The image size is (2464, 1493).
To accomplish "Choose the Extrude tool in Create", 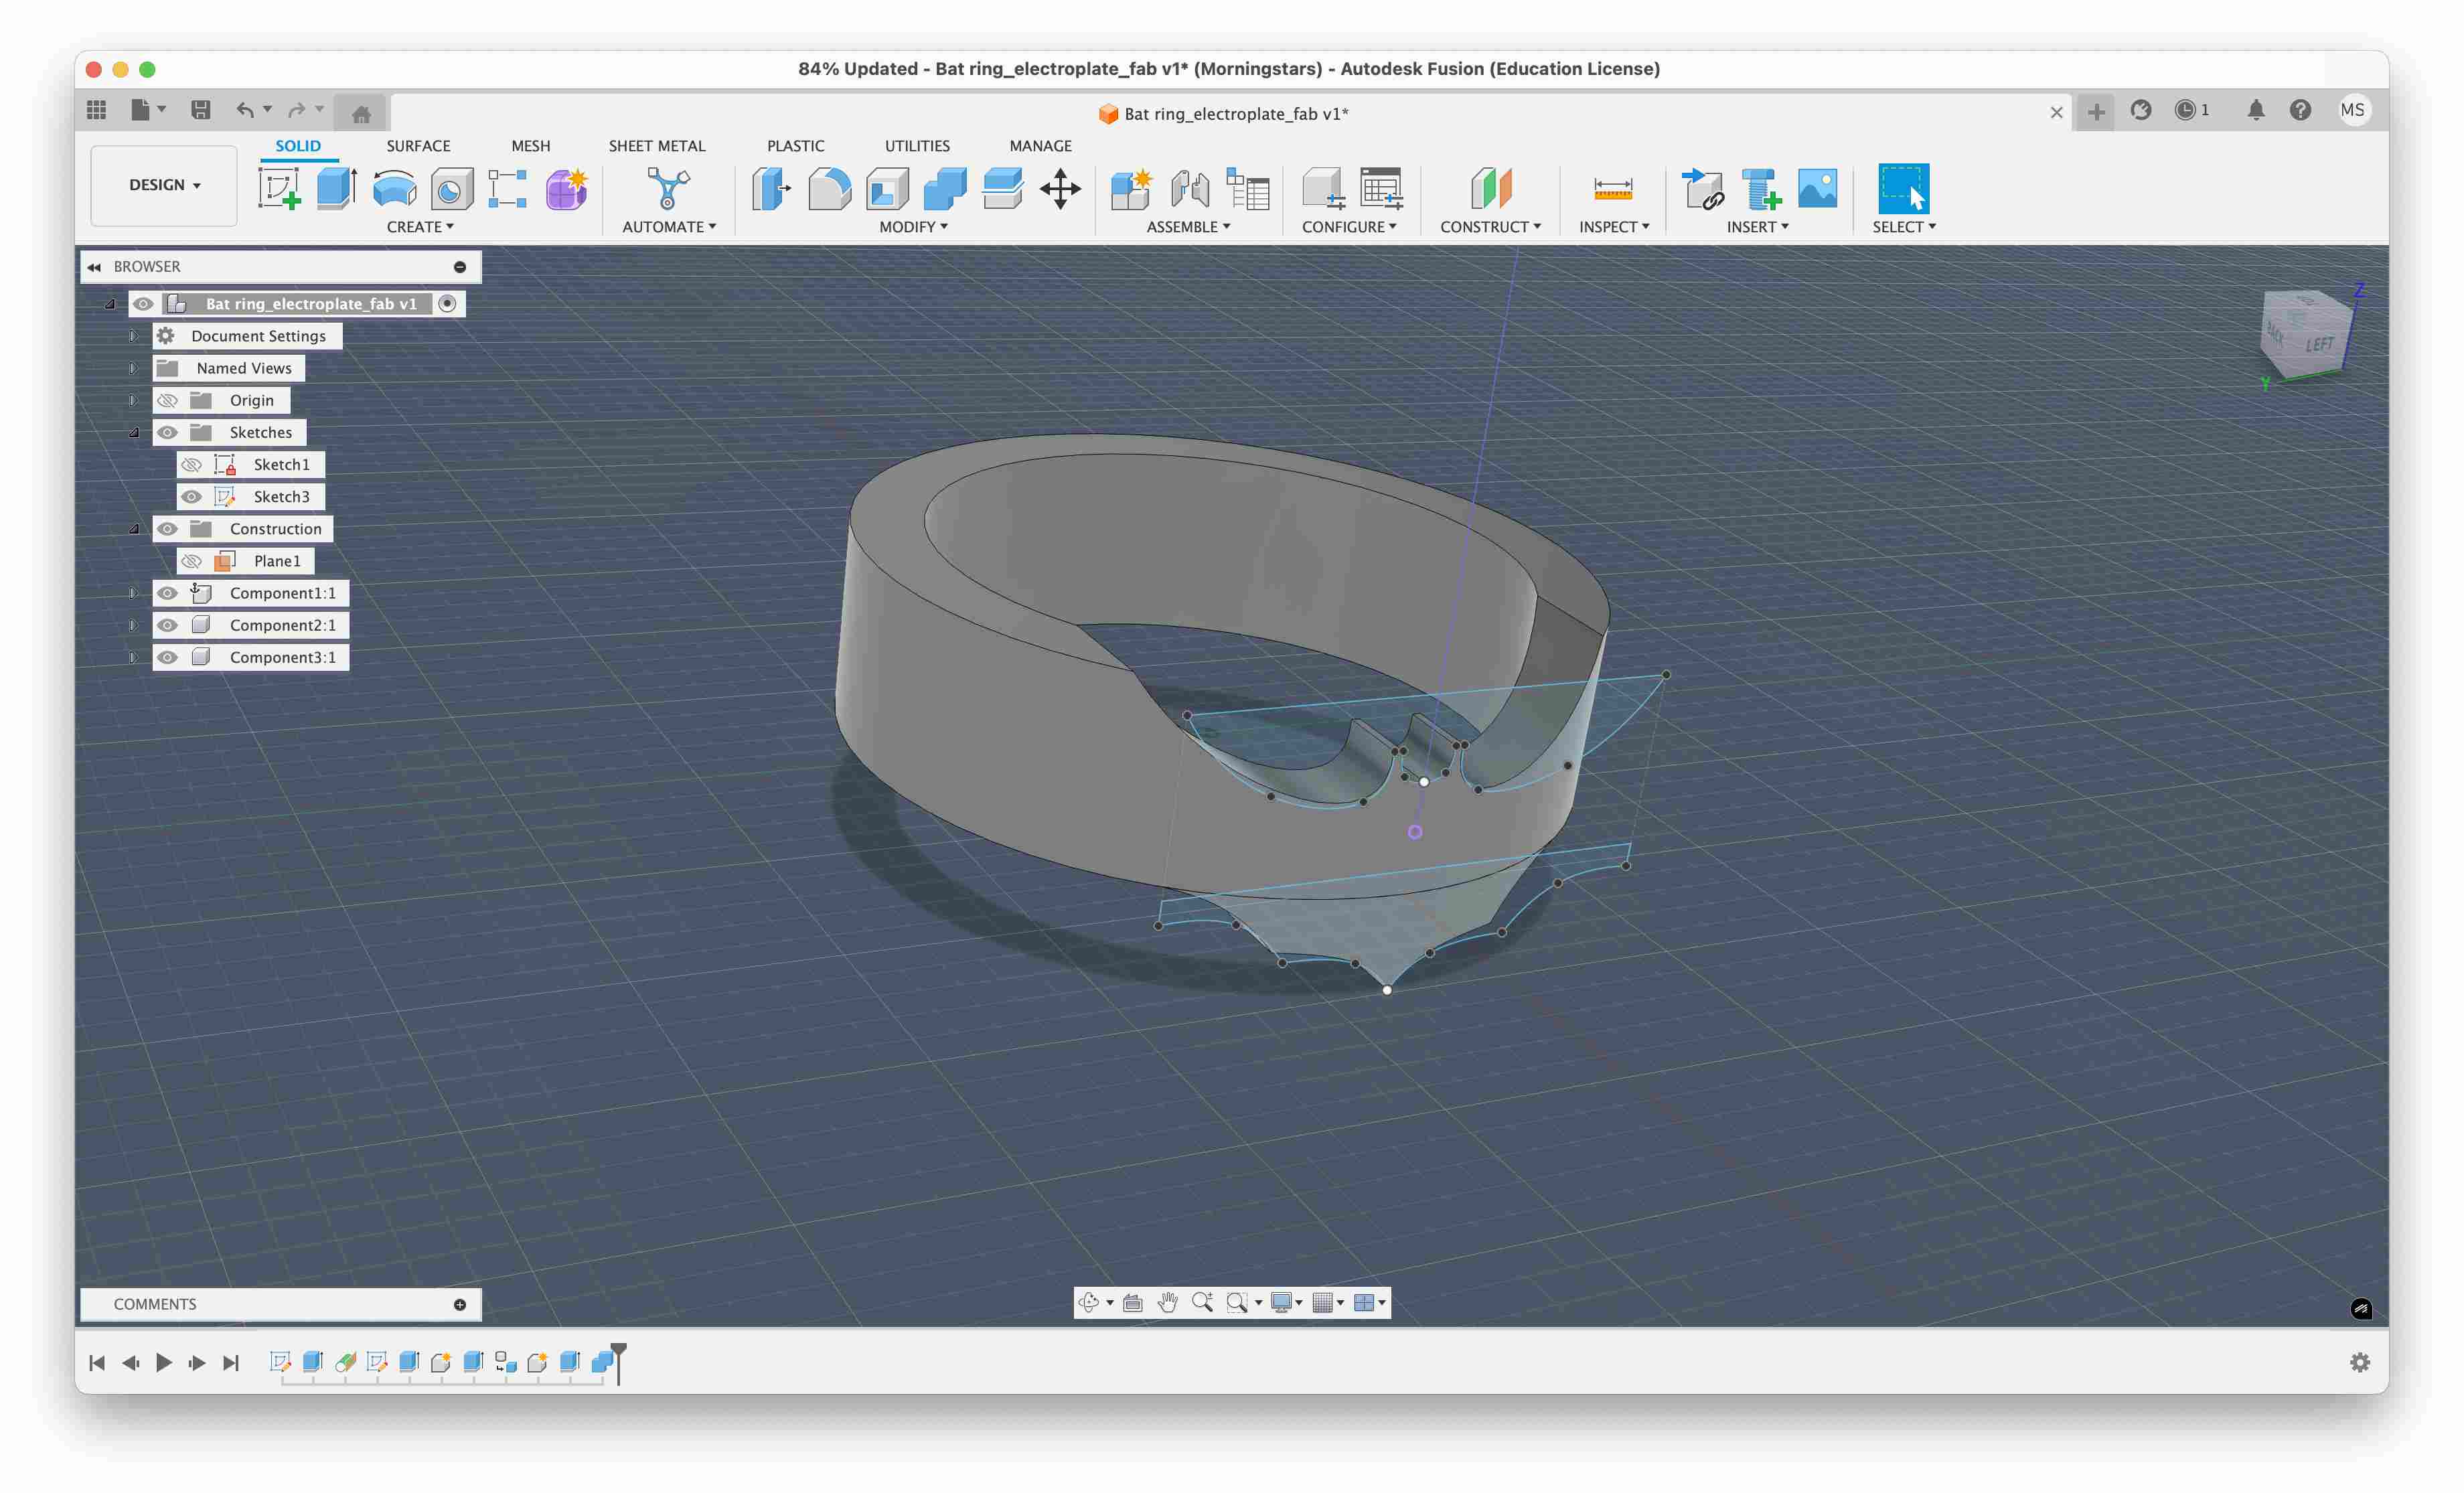I will pyautogui.click(x=337, y=188).
